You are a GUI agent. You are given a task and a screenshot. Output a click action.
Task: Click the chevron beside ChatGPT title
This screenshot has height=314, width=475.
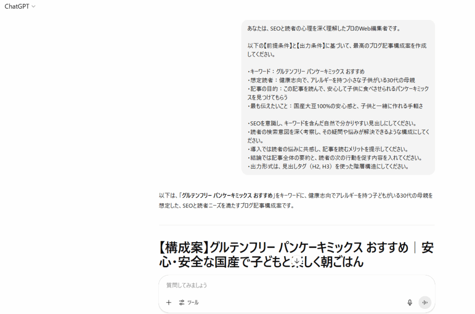[33, 6]
